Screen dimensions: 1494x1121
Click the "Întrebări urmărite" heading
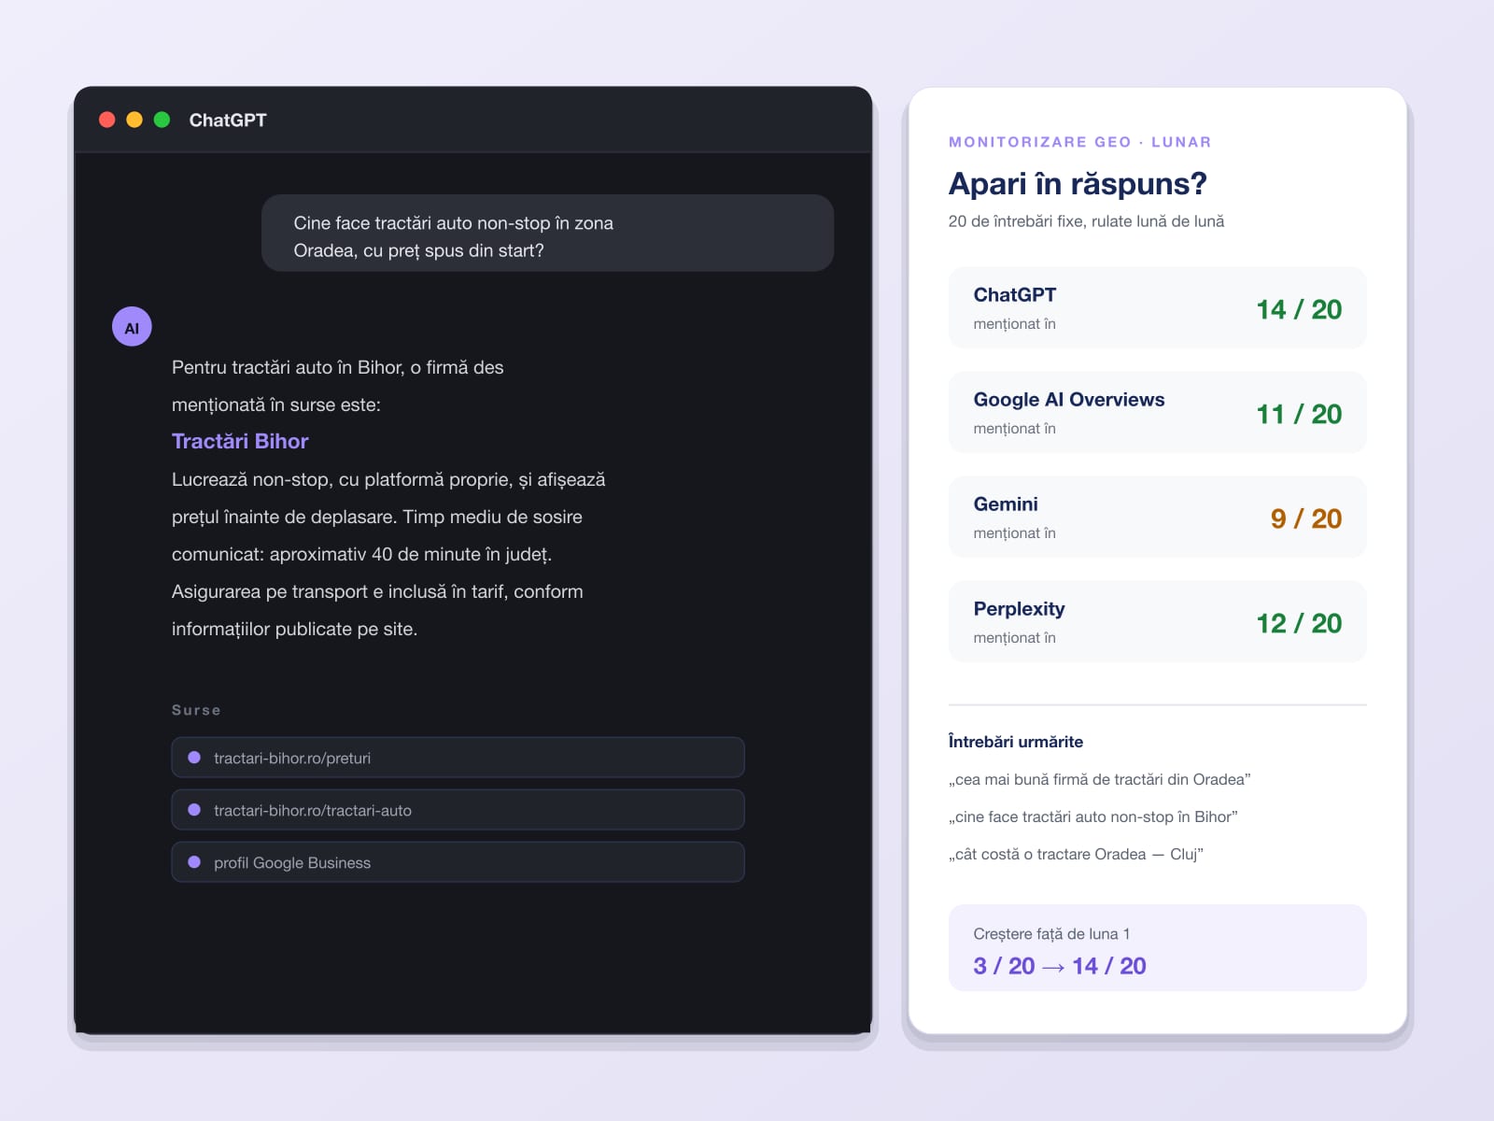pyautogui.click(x=1016, y=742)
